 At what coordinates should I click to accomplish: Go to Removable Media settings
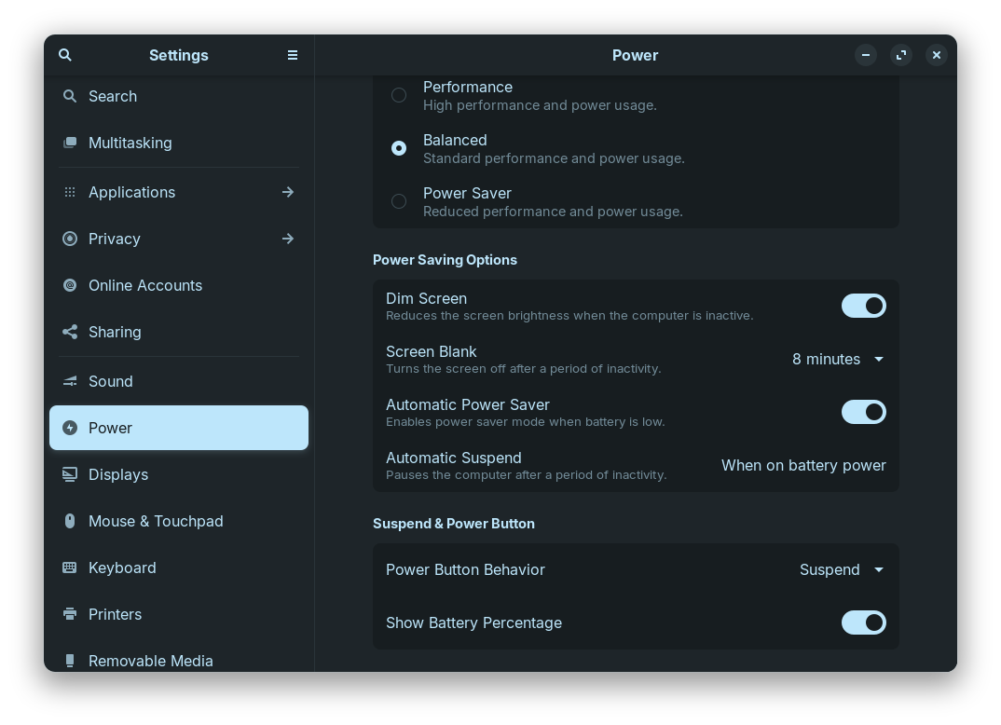pos(179,655)
